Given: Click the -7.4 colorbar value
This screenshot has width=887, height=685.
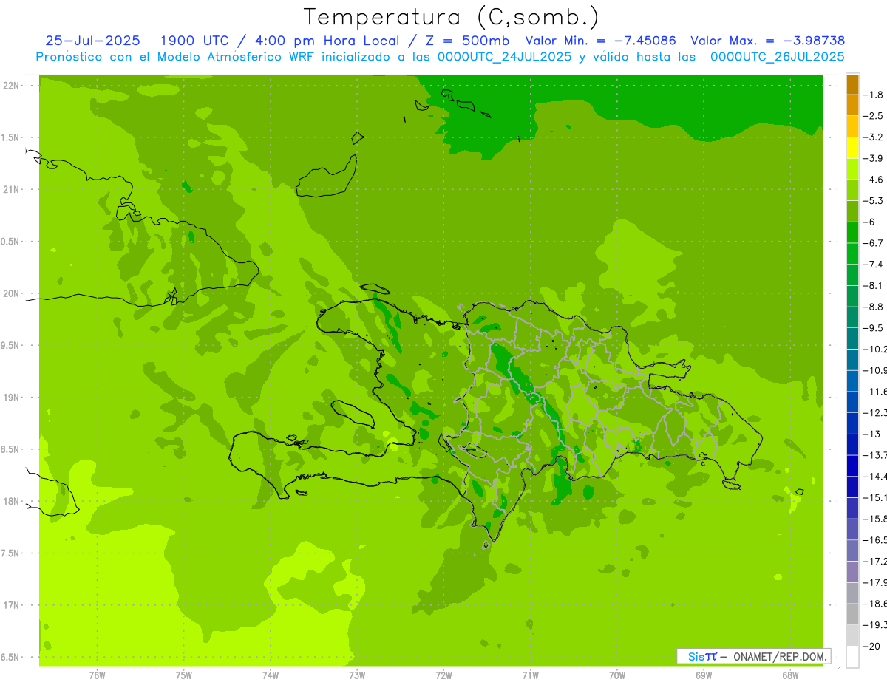Looking at the screenshot, I should pyautogui.click(x=873, y=264).
